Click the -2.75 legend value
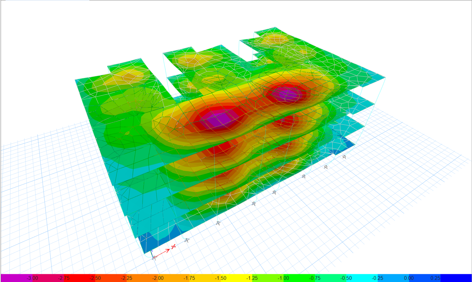472x282 pixels. click(x=64, y=278)
